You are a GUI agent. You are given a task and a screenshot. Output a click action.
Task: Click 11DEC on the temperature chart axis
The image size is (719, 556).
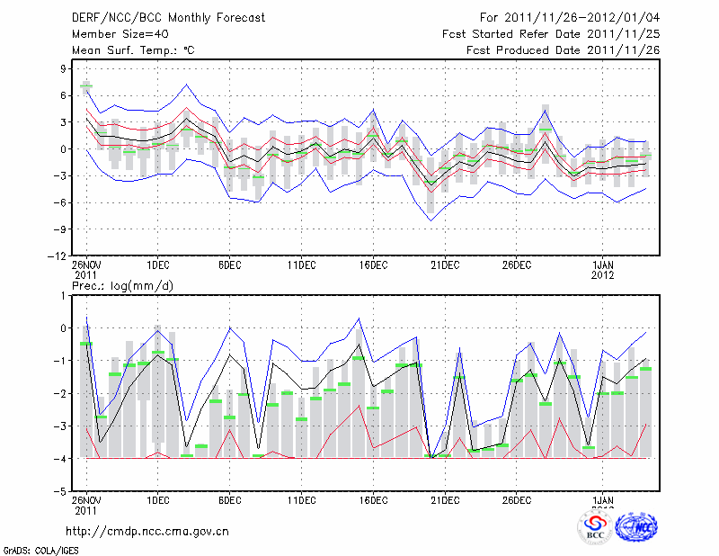point(301,265)
